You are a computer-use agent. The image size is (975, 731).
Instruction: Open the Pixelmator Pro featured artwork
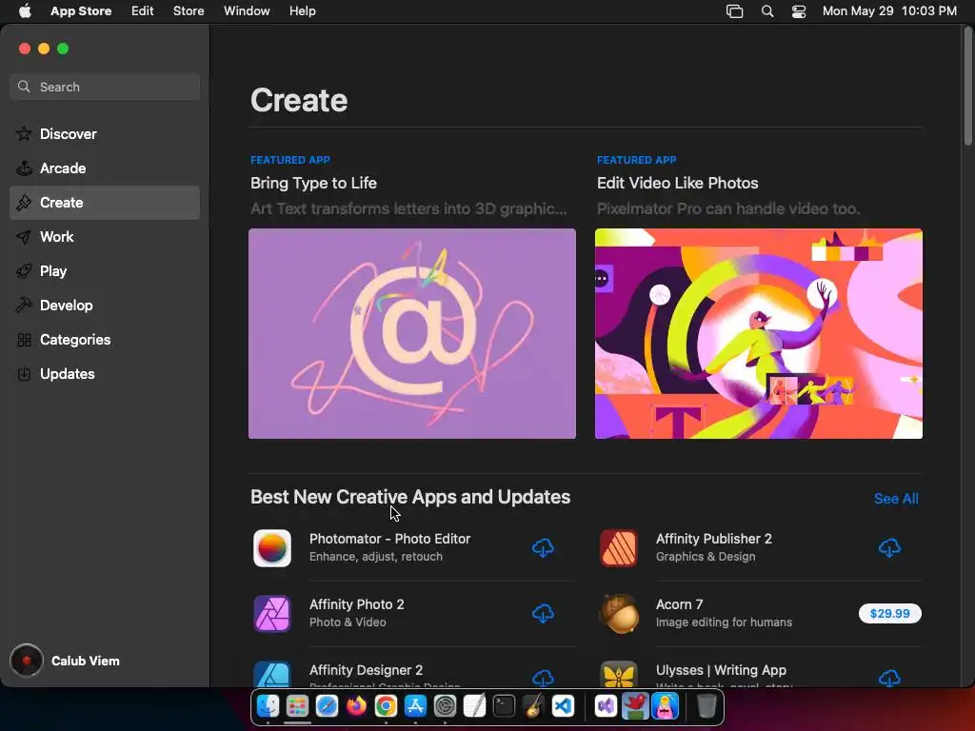click(759, 334)
